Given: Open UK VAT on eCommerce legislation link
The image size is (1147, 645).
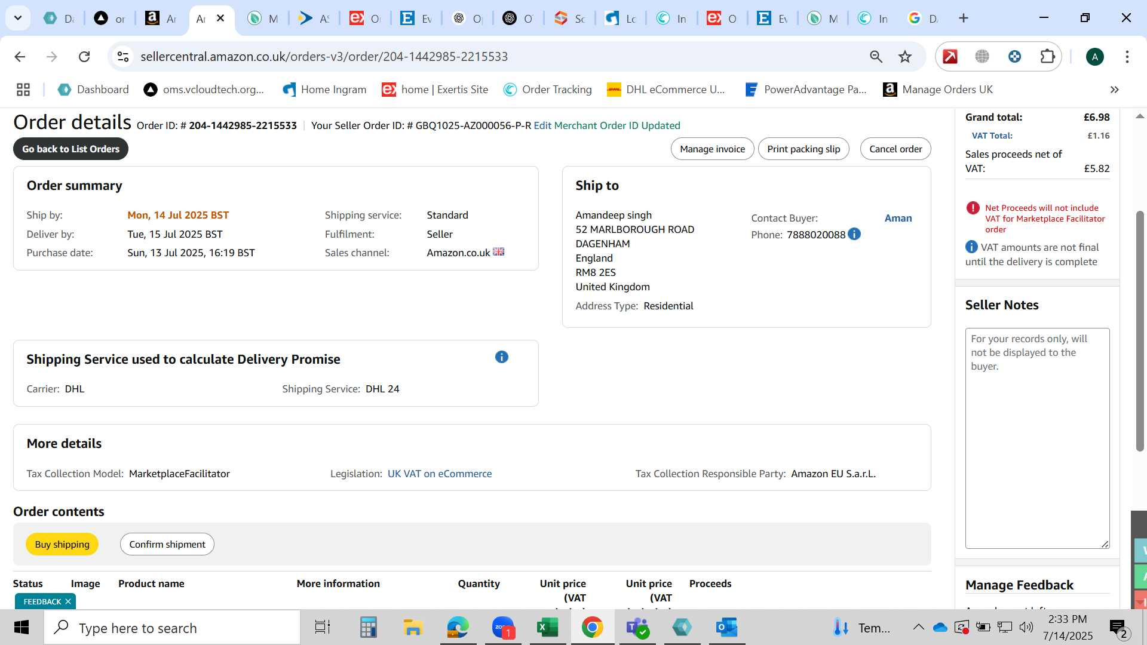Looking at the screenshot, I should tap(440, 474).
